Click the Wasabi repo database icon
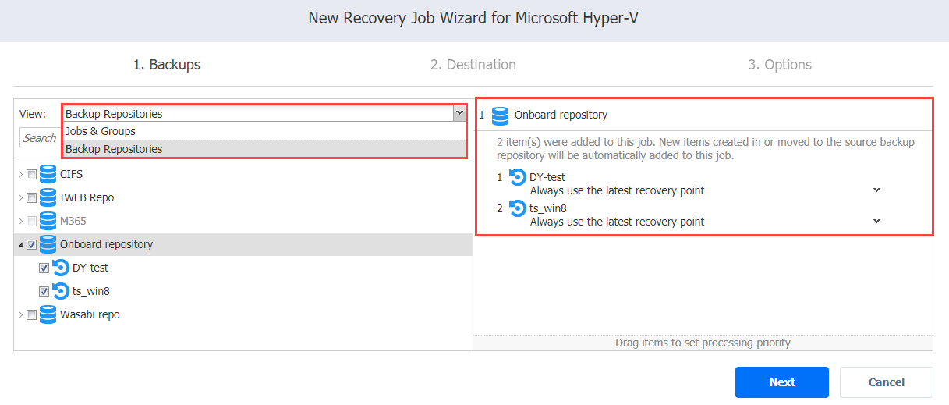 pos(48,314)
